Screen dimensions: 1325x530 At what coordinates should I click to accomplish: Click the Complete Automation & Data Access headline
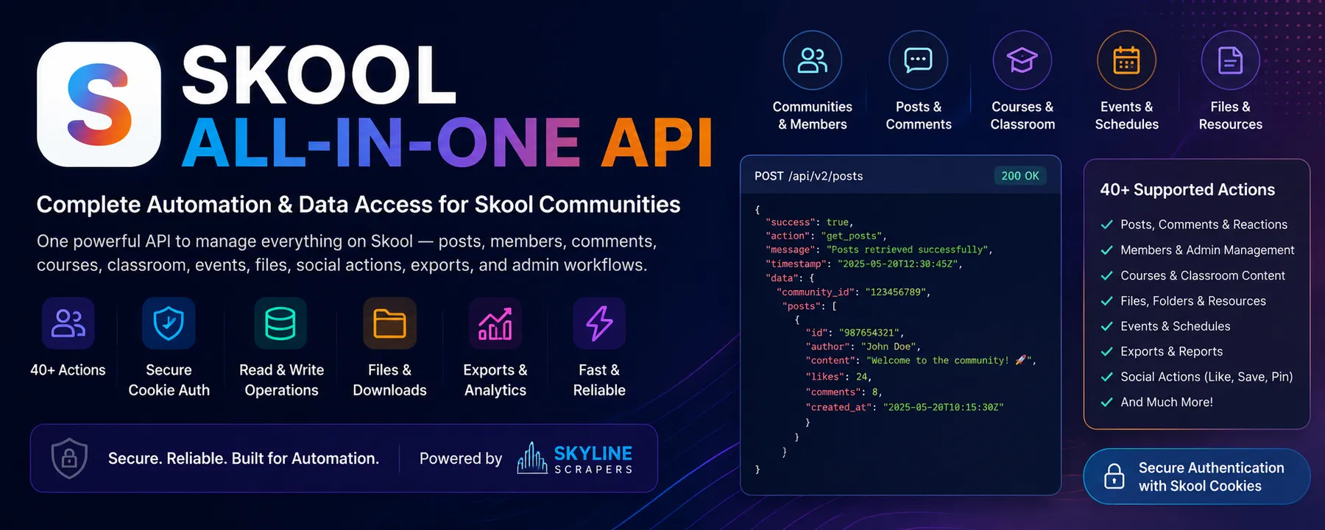[x=358, y=205]
